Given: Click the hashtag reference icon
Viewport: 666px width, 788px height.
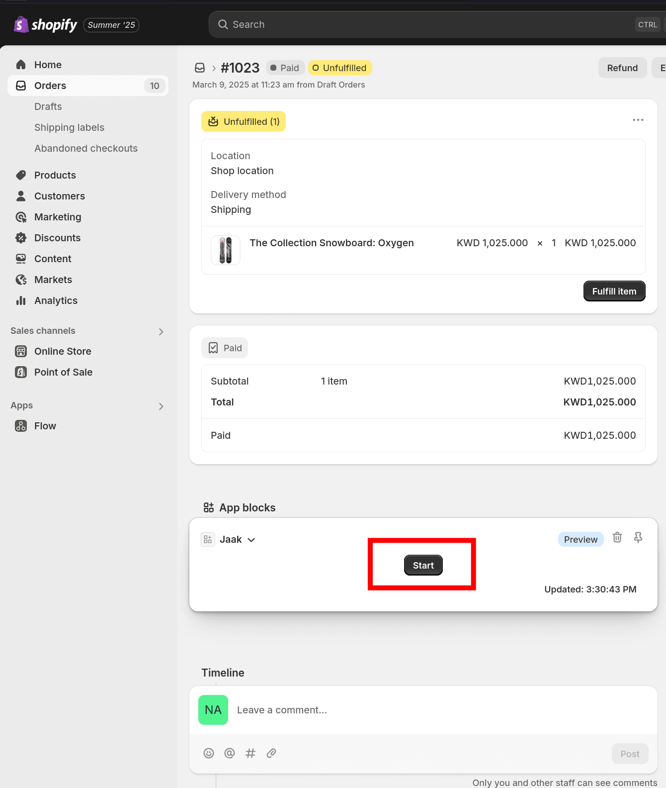Looking at the screenshot, I should click(250, 753).
